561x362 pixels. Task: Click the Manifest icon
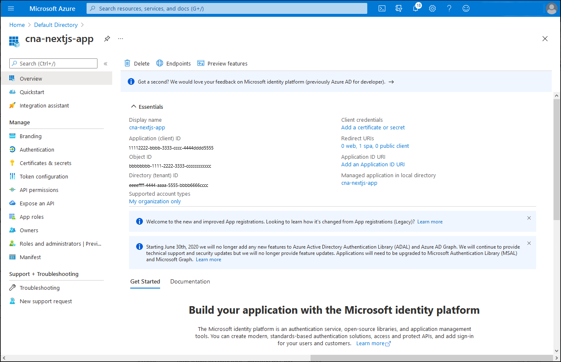(12, 257)
